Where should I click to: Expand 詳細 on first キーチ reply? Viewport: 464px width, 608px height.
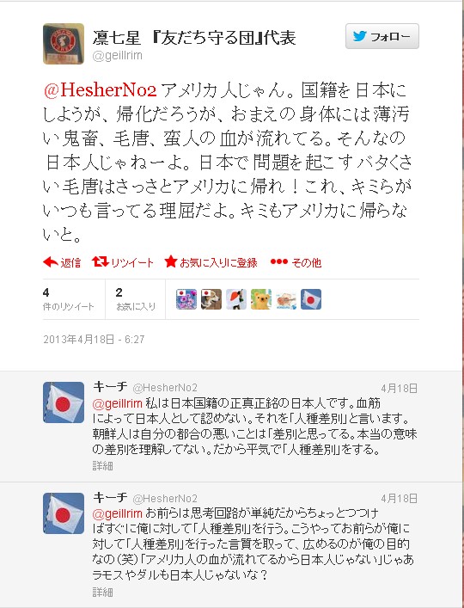[x=102, y=465]
